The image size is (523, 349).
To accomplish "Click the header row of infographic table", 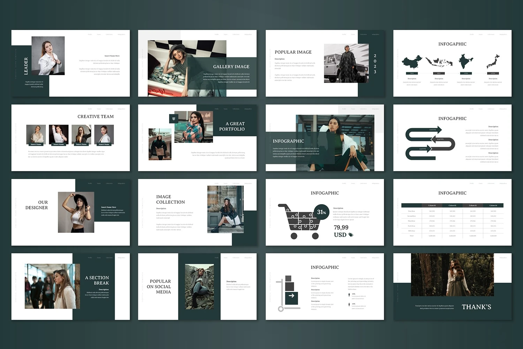I will click(452, 205).
